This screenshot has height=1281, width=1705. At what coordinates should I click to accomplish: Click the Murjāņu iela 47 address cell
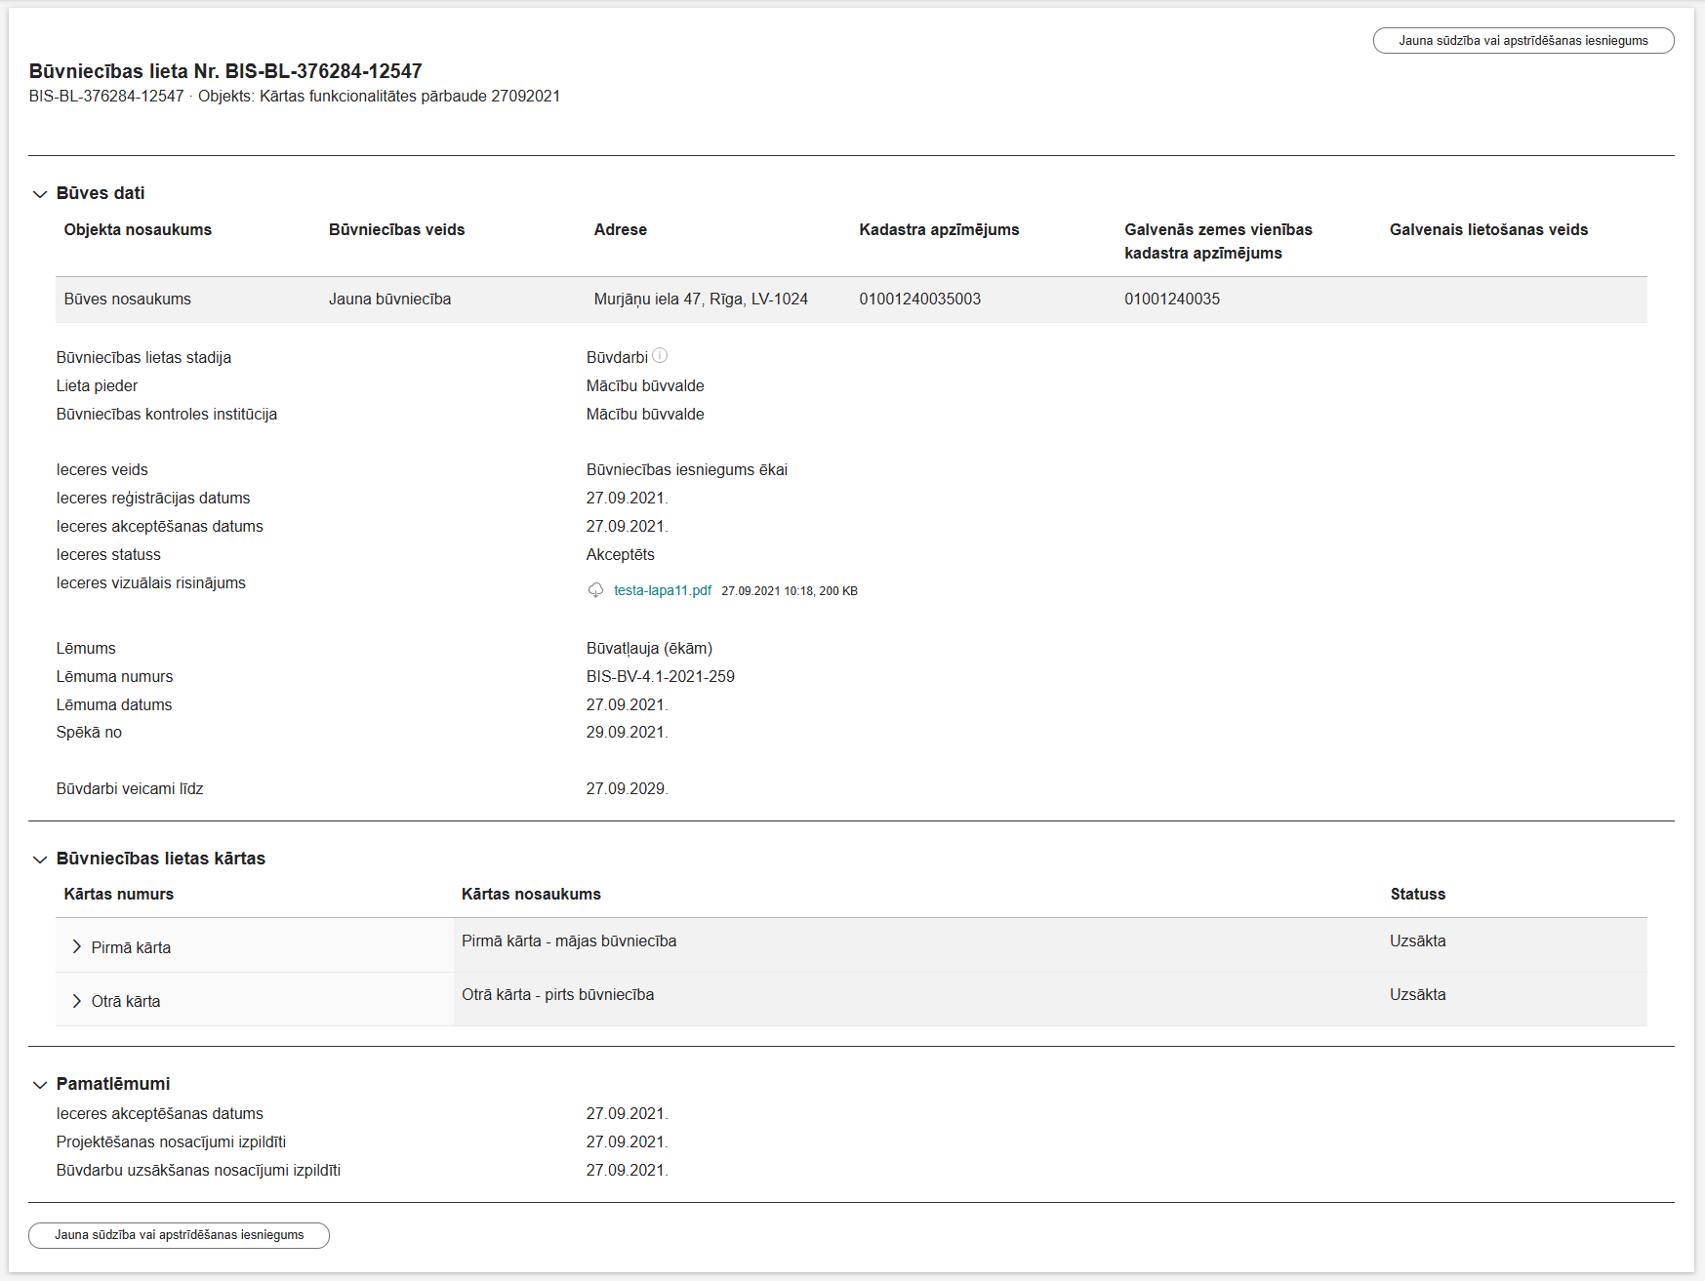coord(700,300)
